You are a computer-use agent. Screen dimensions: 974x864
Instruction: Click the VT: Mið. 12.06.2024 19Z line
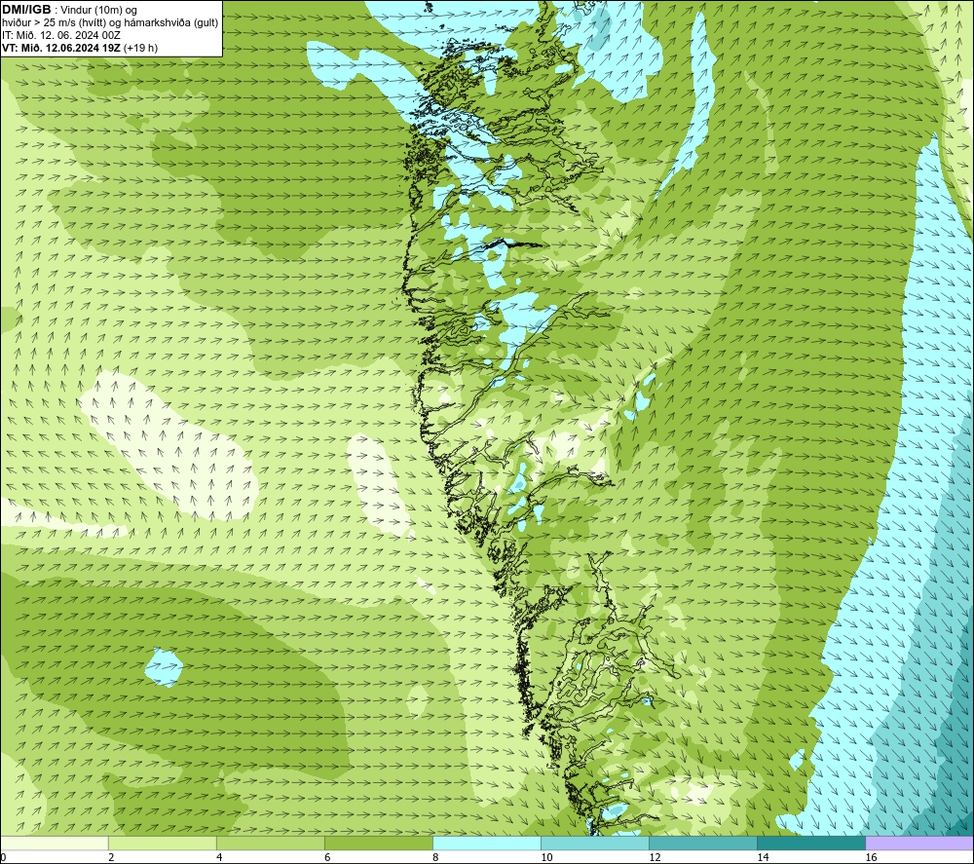80,48
